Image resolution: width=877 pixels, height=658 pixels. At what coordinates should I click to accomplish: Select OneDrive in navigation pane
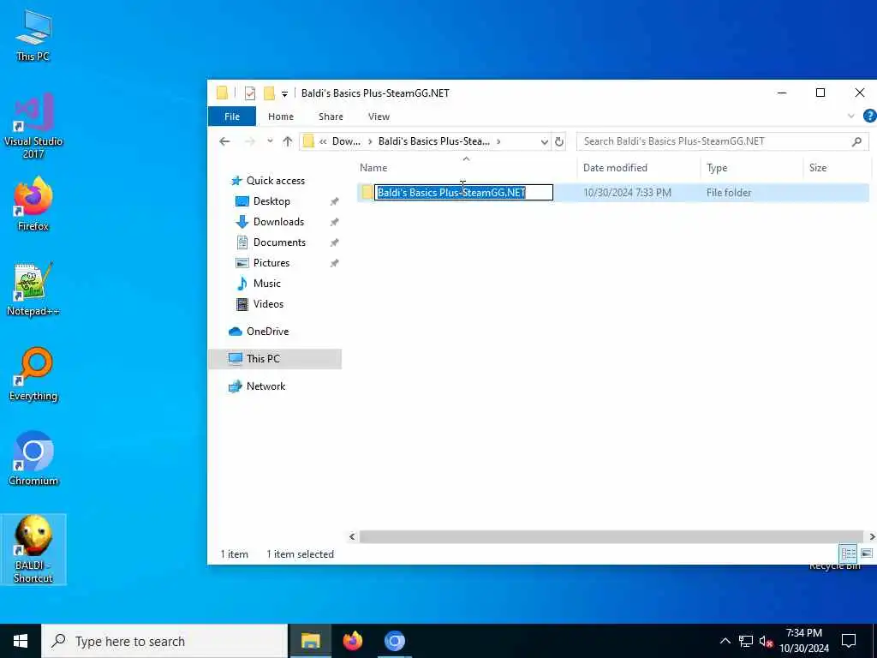[267, 332]
